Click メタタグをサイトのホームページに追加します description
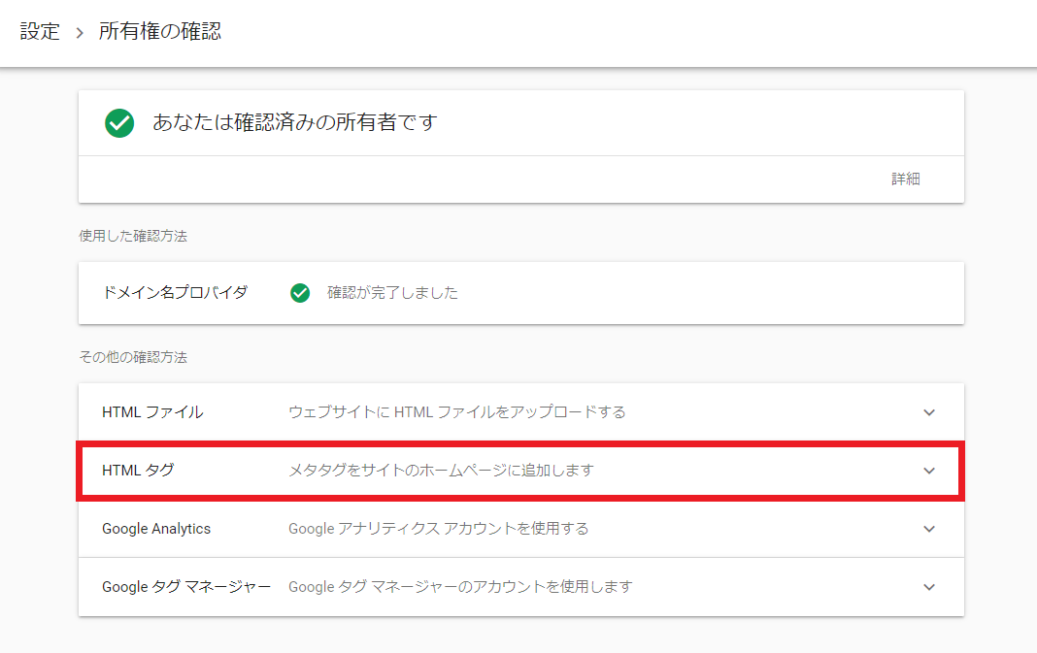The image size is (1037, 653). coord(441,471)
